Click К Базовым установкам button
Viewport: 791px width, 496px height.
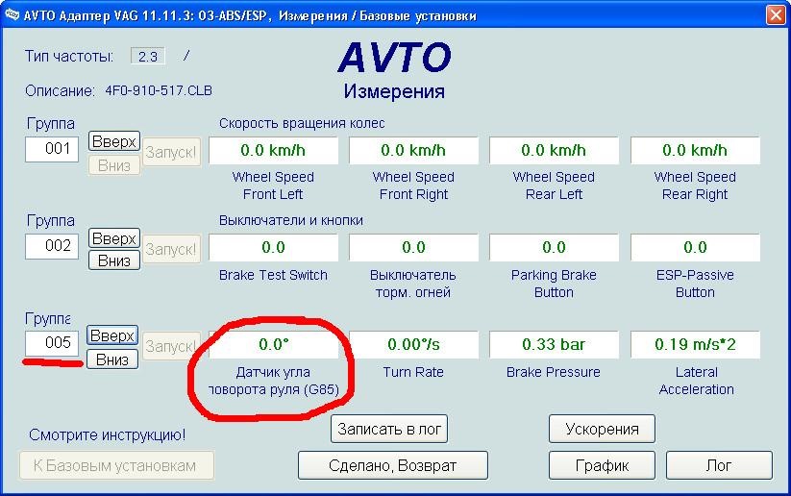[x=116, y=465]
